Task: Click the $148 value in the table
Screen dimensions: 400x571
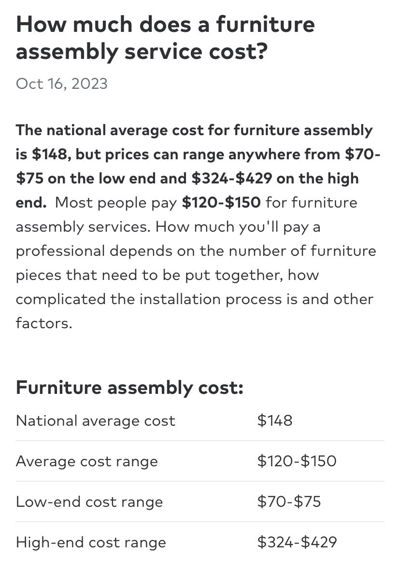Action: point(275,420)
